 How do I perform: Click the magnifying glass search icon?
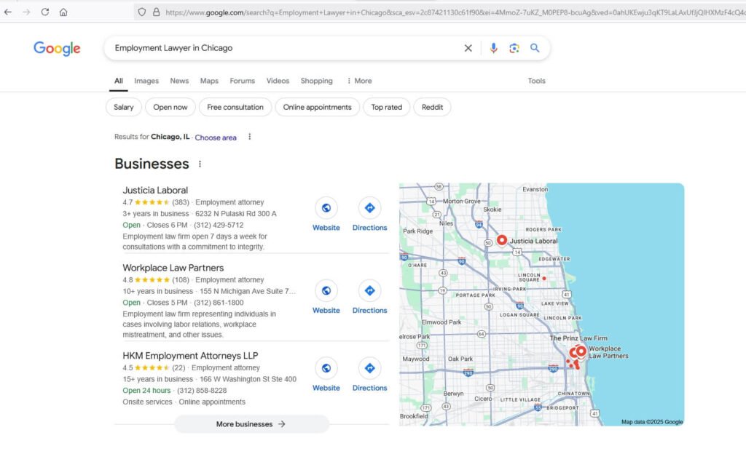pos(535,48)
